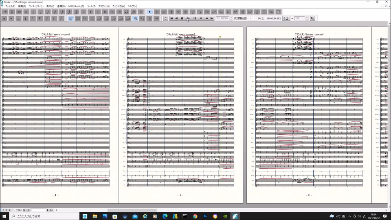Apply the sharp accidental icon
391x220 pixels.
click(x=90, y=12)
